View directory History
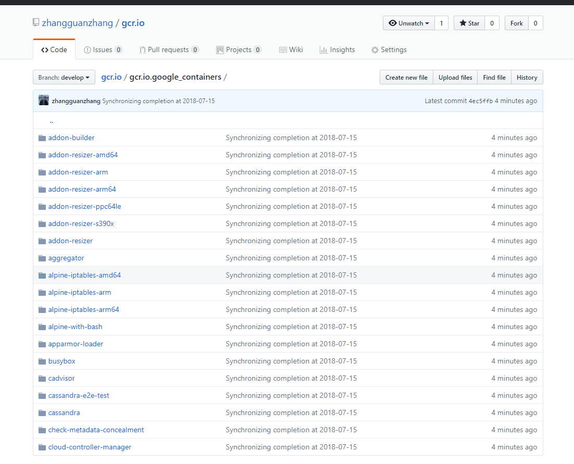Image resolution: width=574 pixels, height=464 pixels. tap(527, 77)
